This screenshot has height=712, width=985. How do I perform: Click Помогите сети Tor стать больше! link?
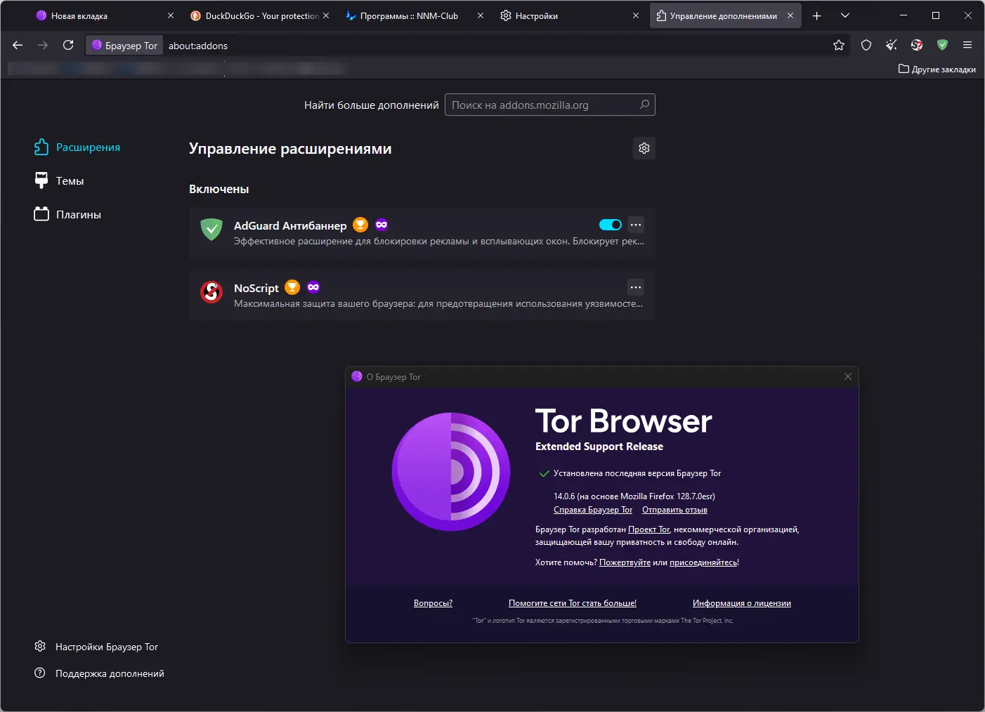(573, 603)
